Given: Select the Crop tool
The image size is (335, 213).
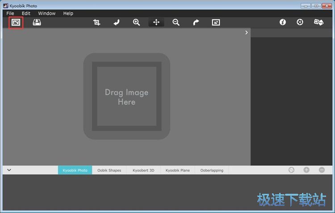Looking at the screenshot, I should (x=96, y=22).
